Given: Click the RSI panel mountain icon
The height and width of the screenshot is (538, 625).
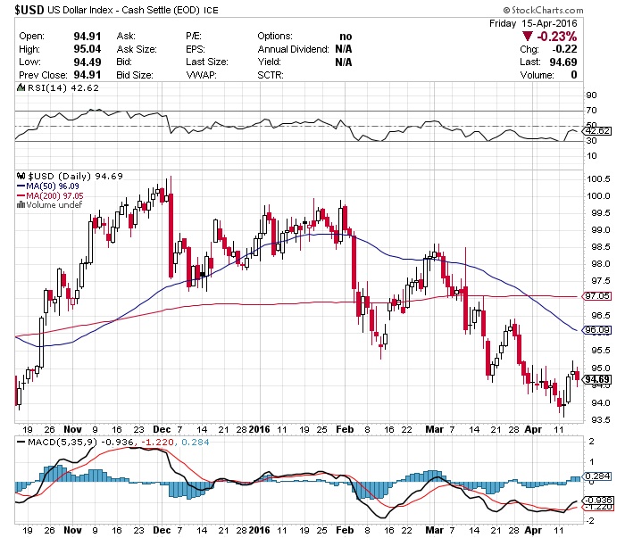Looking at the screenshot, I should pyautogui.click(x=21, y=87).
